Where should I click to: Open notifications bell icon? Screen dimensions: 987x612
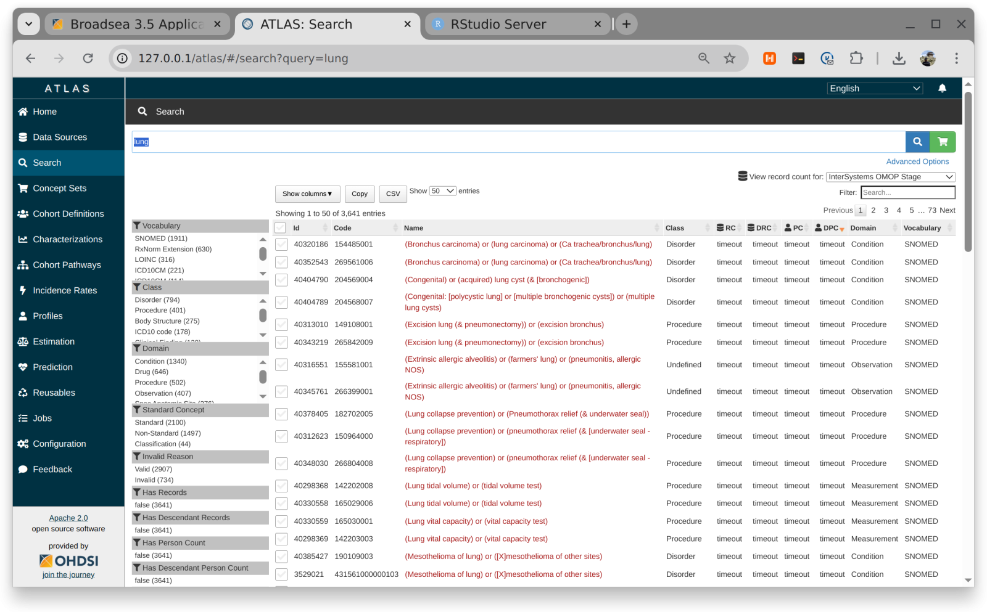click(x=942, y=88)
